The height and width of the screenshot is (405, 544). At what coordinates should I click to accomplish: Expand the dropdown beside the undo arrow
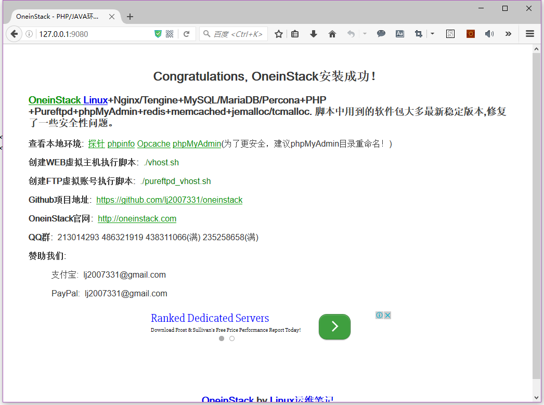click(x=365, y=34)
